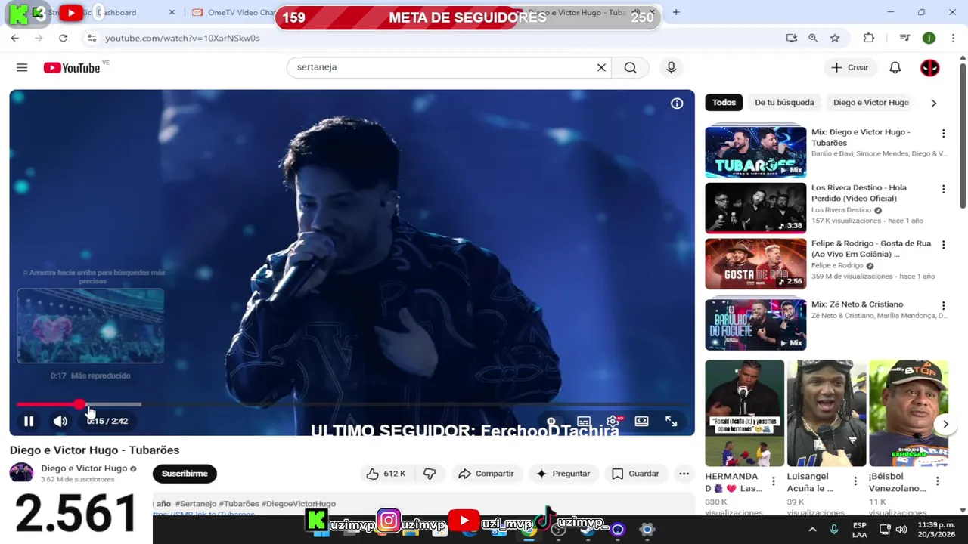The width and height of the screenshot is (968, 544).
Task: Open Chrome three-dot menu
Action: coord(953,38)
